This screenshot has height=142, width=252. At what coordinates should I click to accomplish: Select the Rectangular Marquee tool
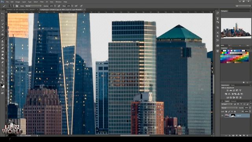click(x=2, y=17)
